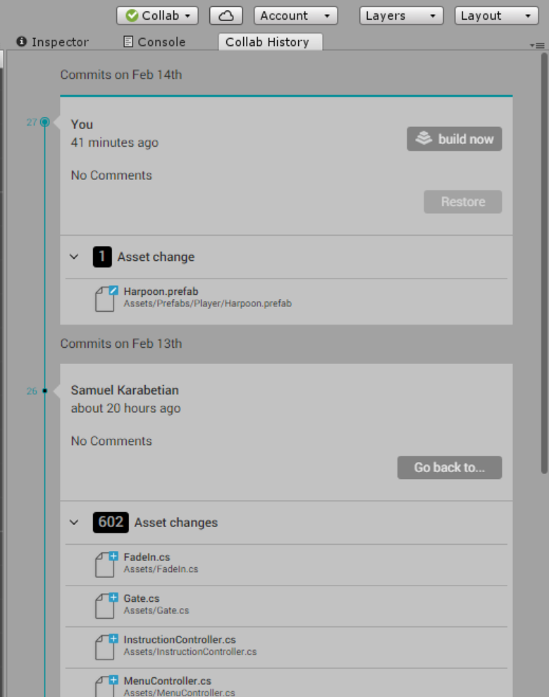
Task: Open the Account dropdown
Action: pos(295,16)
